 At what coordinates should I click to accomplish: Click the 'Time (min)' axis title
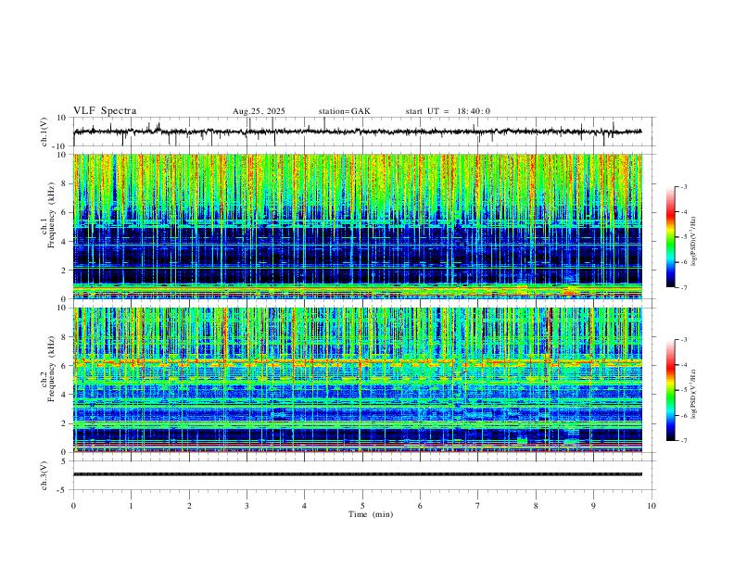click(x=371, y=514)
